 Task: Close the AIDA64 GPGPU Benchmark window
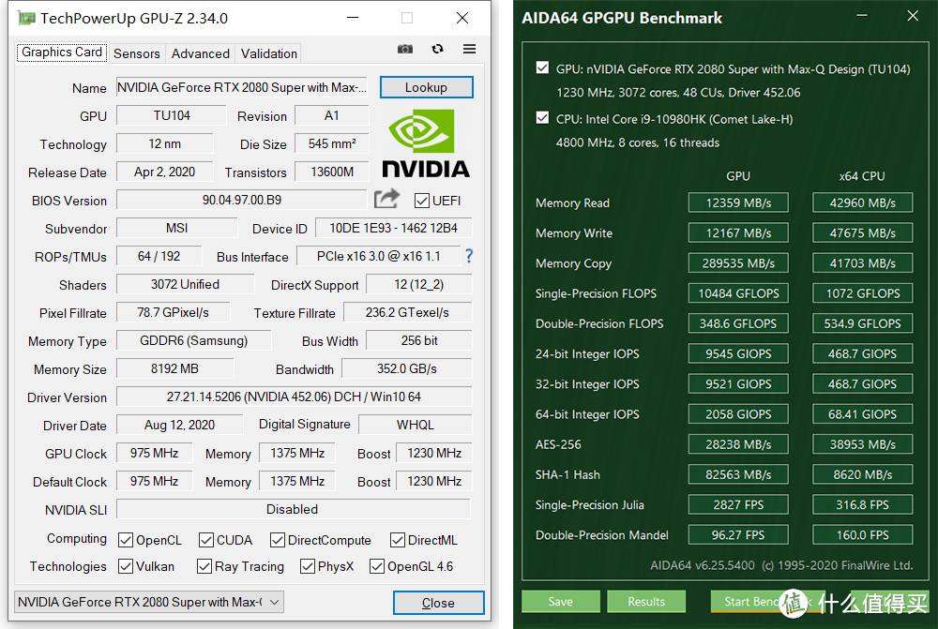(913, 16)
